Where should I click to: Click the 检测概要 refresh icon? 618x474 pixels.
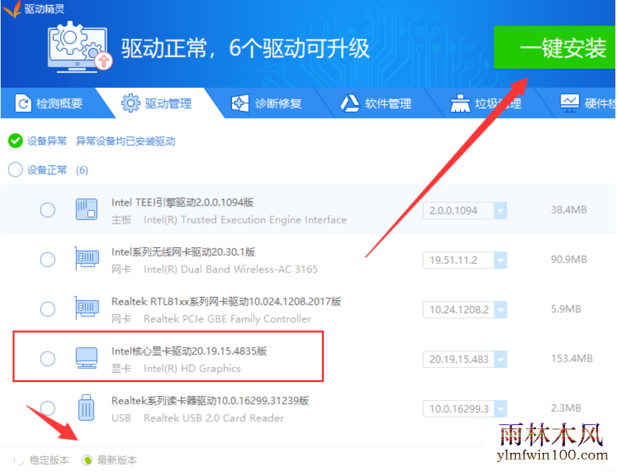23,104
